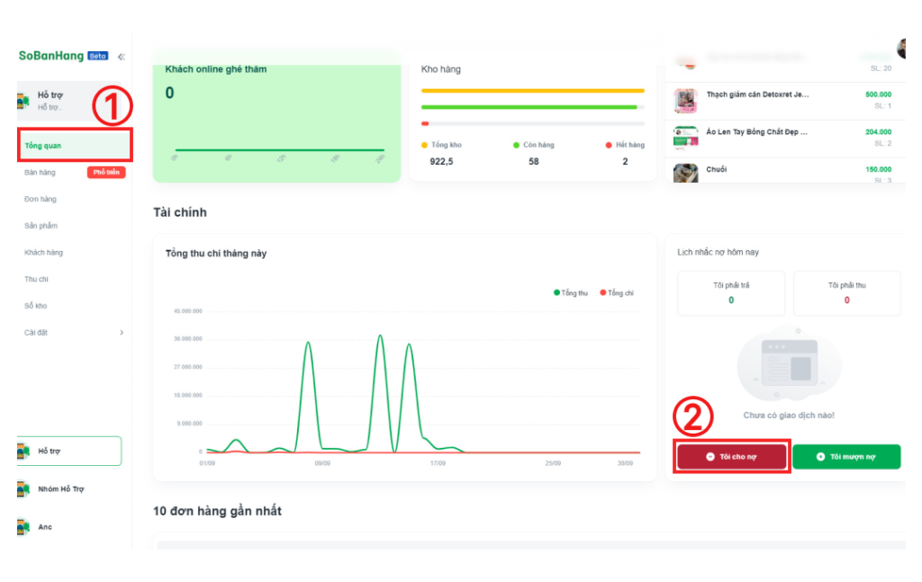The height and width of the screenshot is (582, 922).
Task: Open the Tổng quan menu item
Action: [x=44, y=146]
